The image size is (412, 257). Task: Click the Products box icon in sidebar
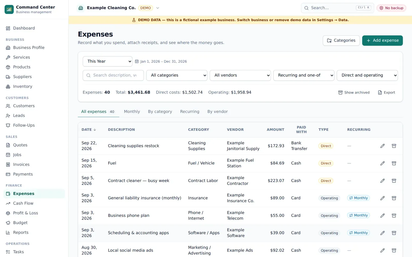[8, 67]
